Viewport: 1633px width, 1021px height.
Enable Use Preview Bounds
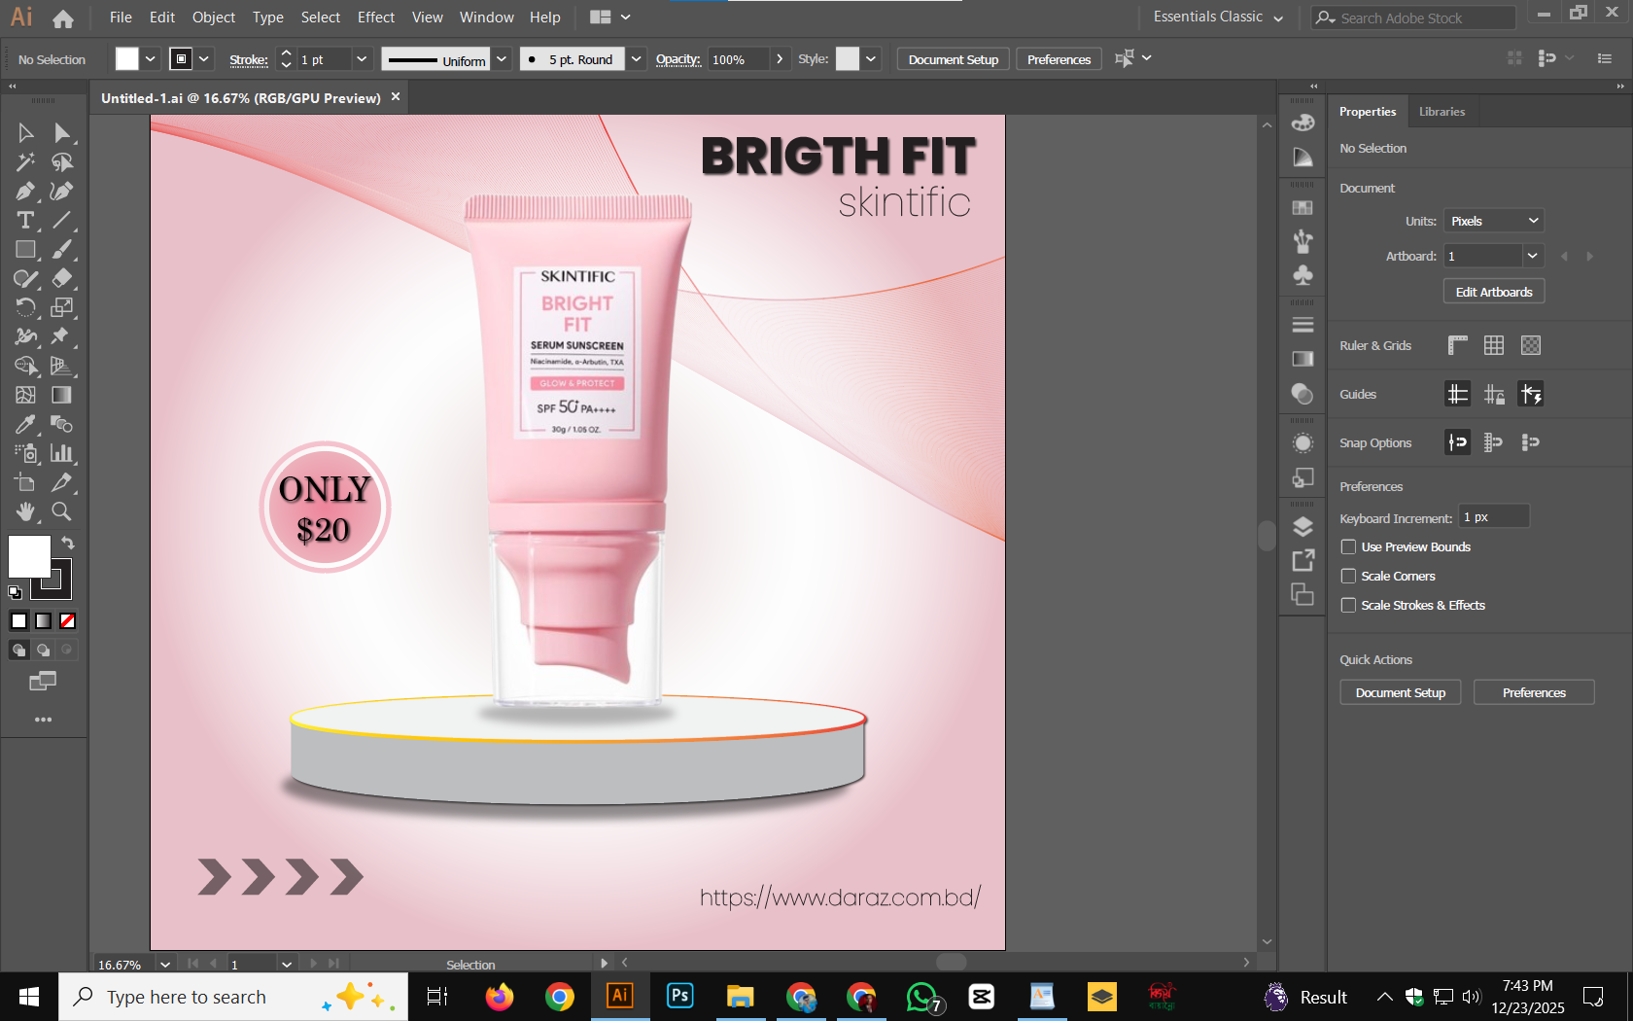(x=1348, y=546)
